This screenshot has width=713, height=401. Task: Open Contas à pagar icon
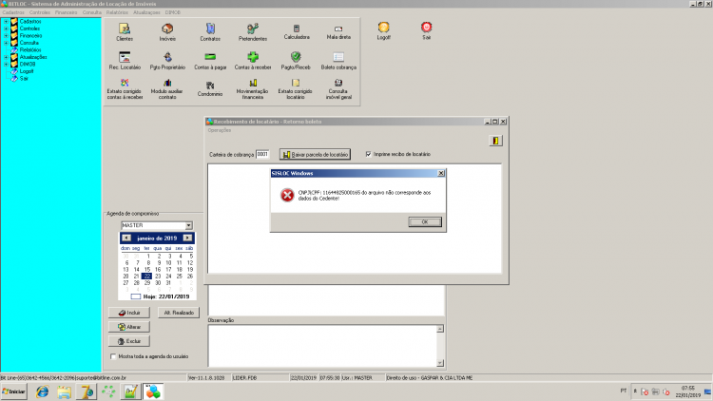point(210,61)
